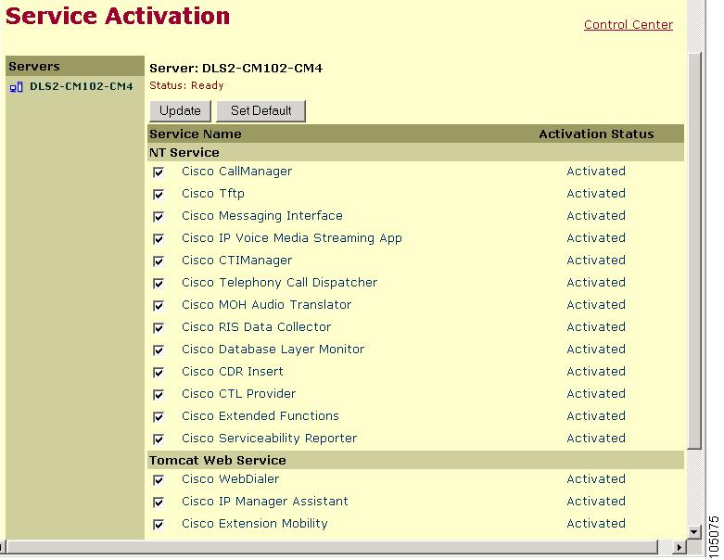This screenshot has height=560, width=724.
Task: Uncheck Cisco Telephony Call Dispatcher
Action: pyautogui.click(x=159, y=283)
